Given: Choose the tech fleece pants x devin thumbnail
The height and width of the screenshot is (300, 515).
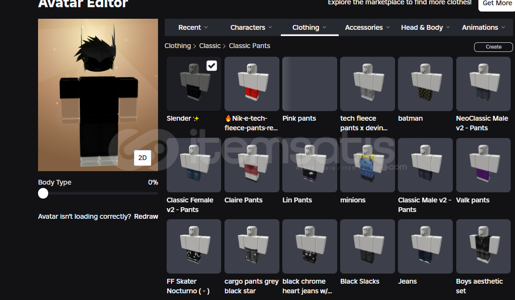Looking at the screenshot, I should click(368, 84).
